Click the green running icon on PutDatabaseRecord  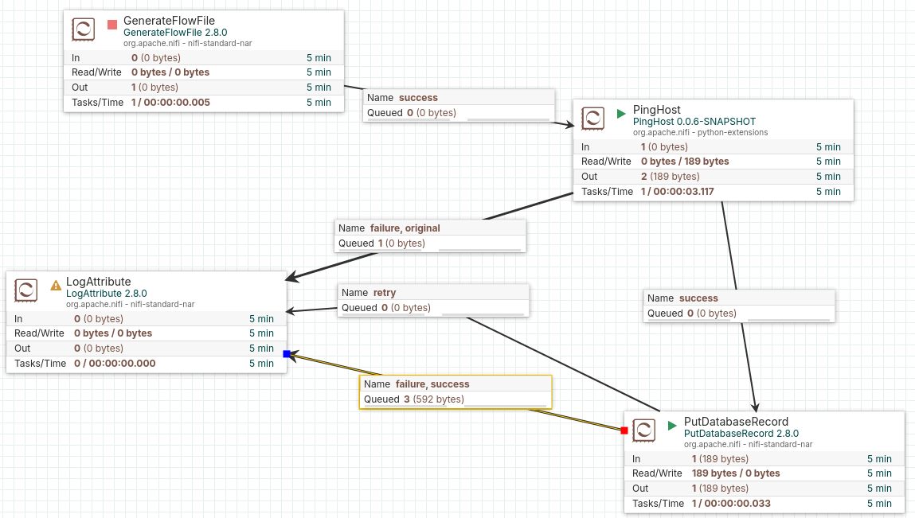672,426
